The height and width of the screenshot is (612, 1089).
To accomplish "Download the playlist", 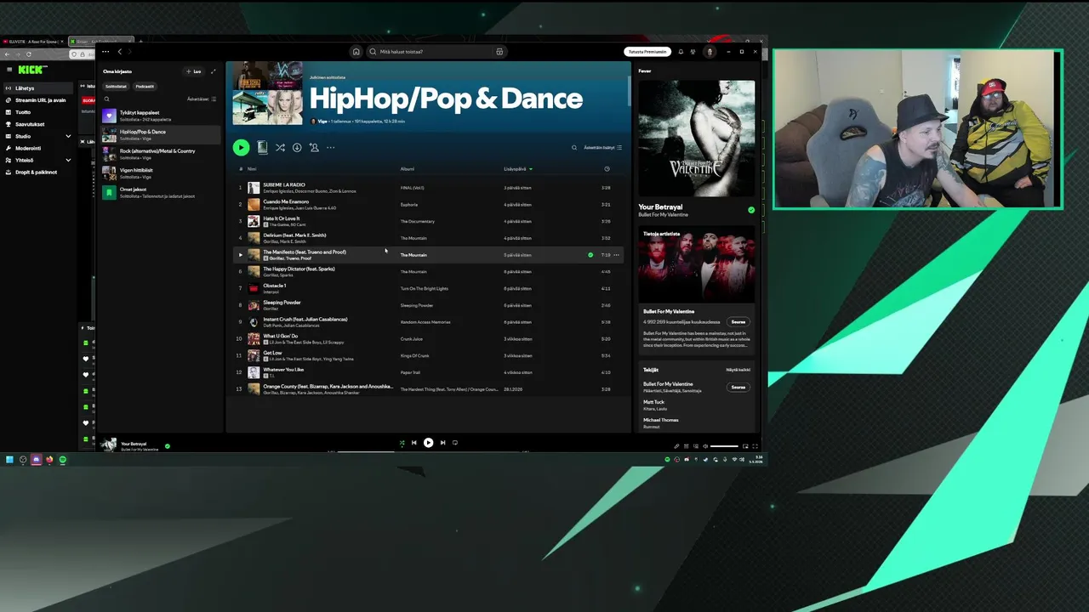I will [x=297, y=147].
